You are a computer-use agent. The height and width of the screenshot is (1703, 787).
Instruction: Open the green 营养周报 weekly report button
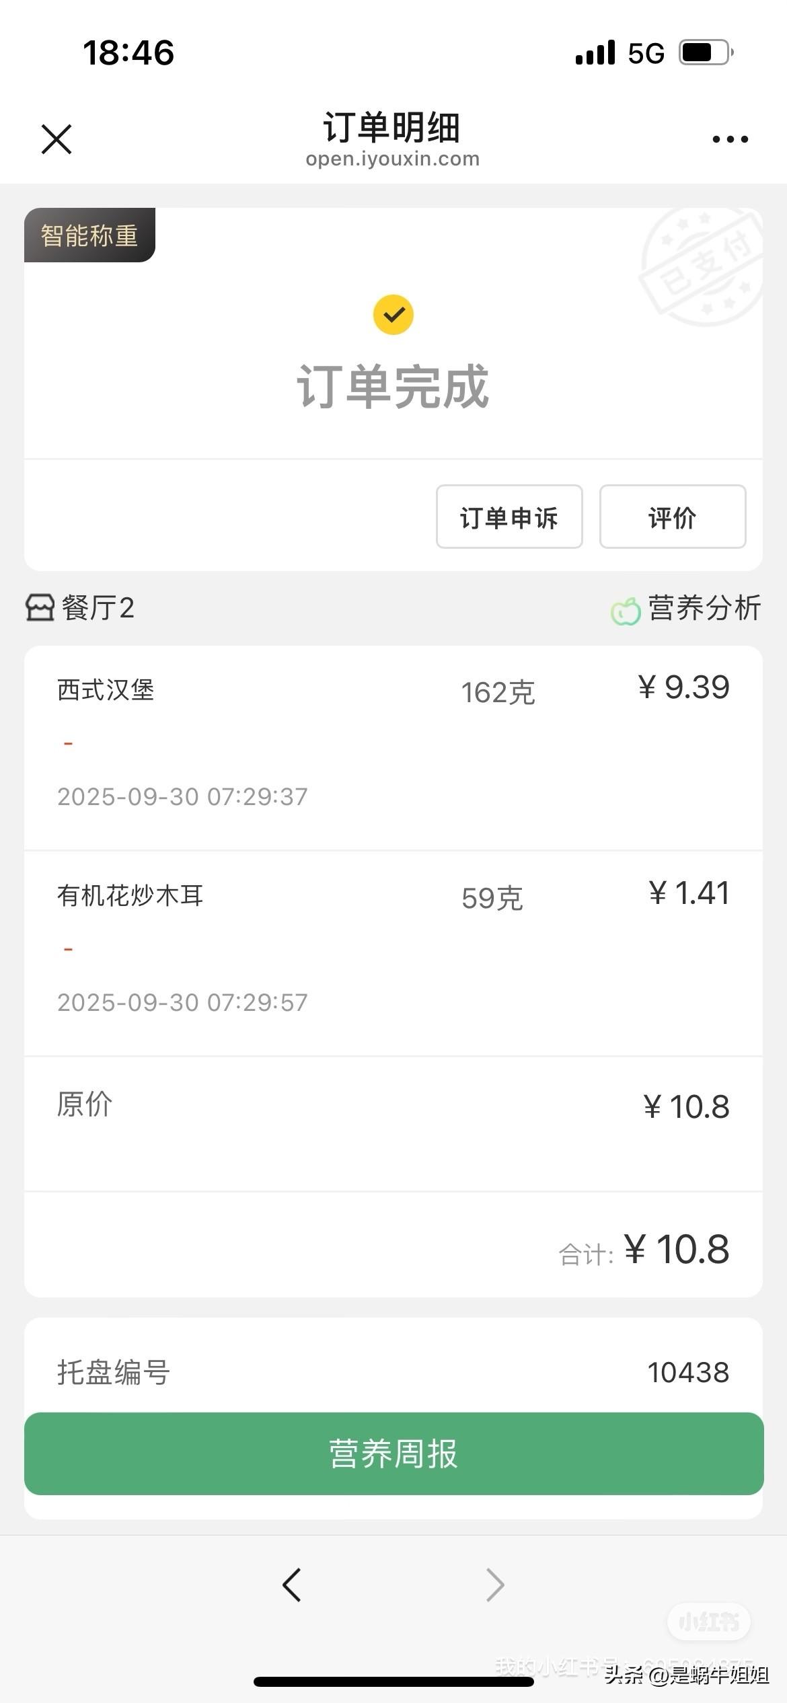click(x=394, y=1453)
